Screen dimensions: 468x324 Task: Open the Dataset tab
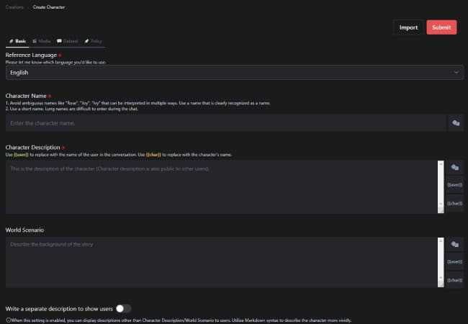pyautogui.click(x=67, y=42)
